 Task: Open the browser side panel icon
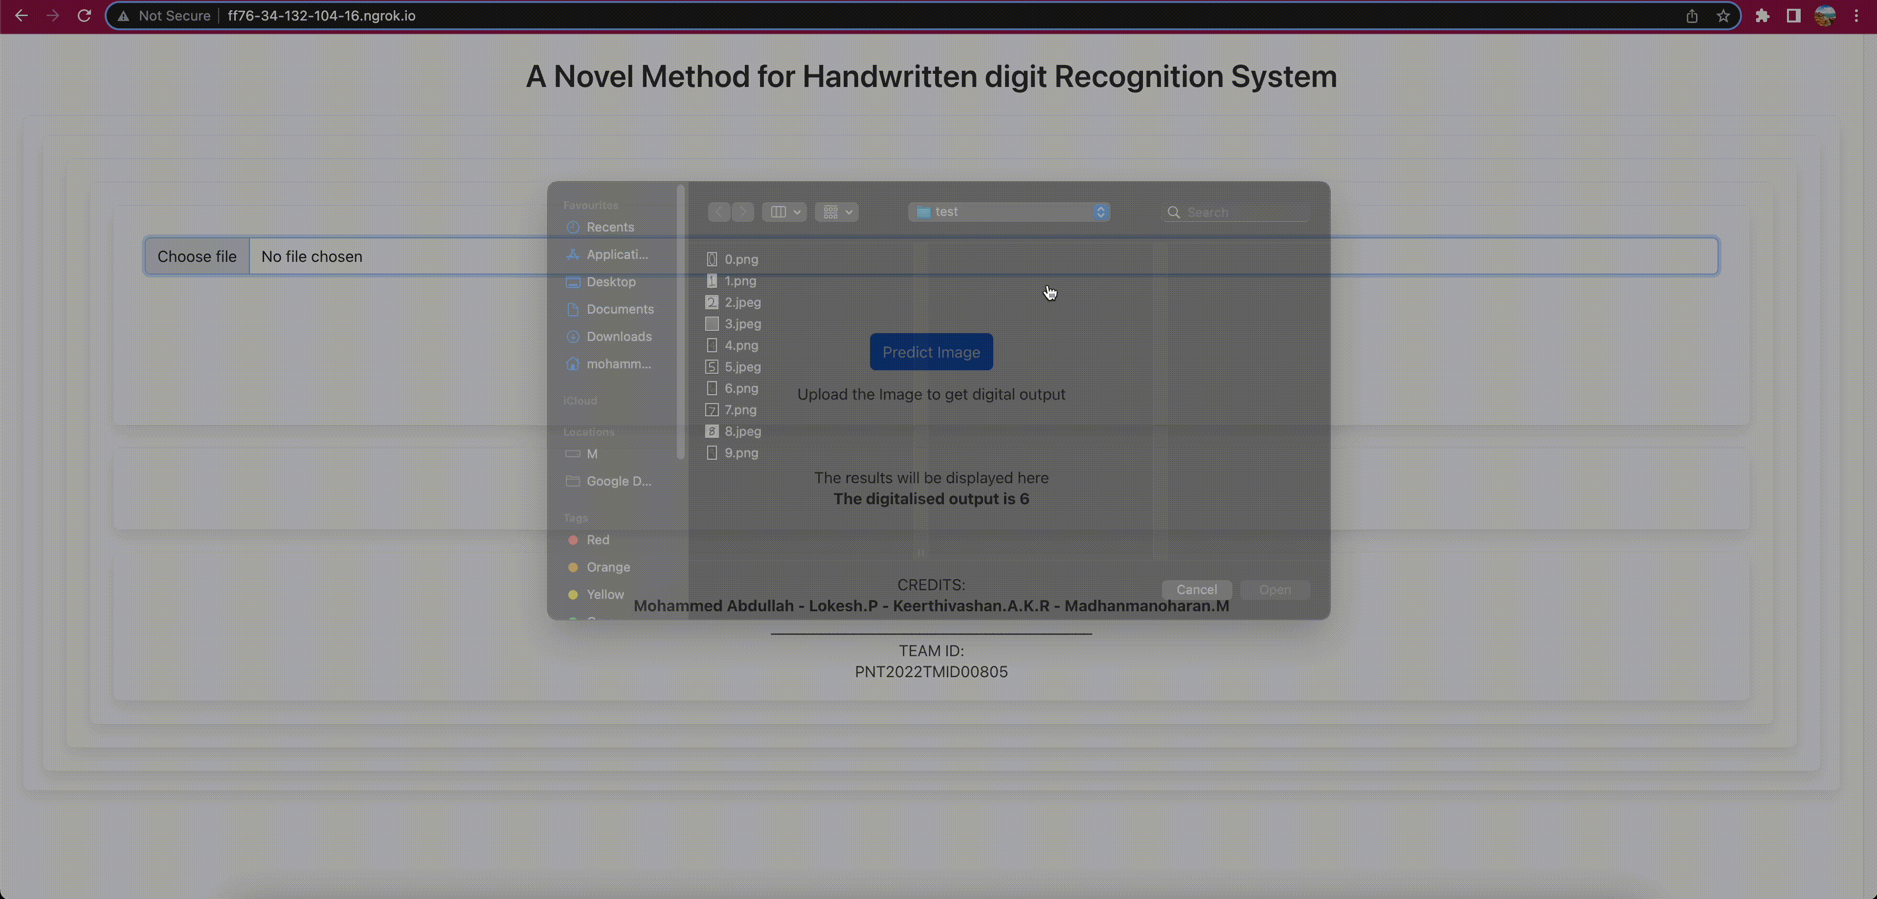point(1793,15)
